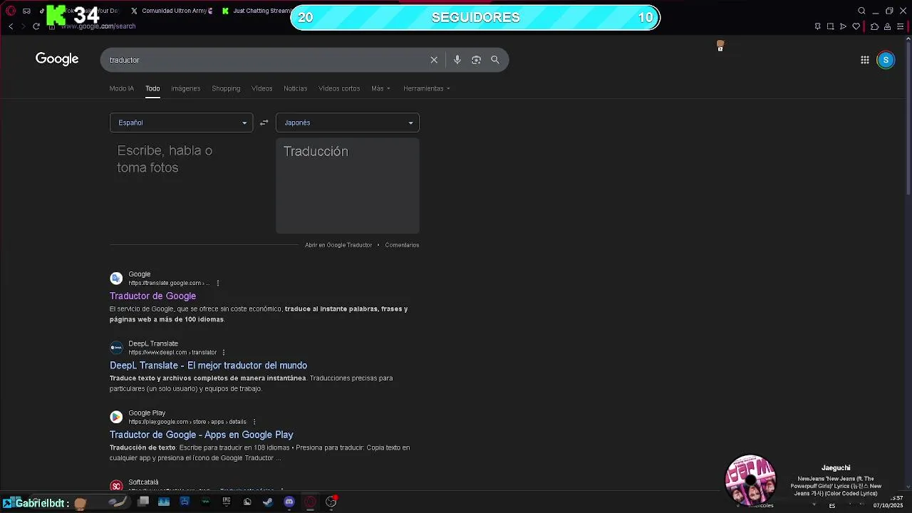Open Steam from the taskbar

(268, 502)
